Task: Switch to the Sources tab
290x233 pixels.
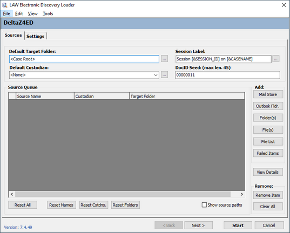Action: pyautogui.click(x=14, y=35)
